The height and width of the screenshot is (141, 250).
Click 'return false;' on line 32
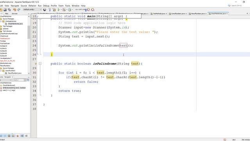click(x=86, y=82)
